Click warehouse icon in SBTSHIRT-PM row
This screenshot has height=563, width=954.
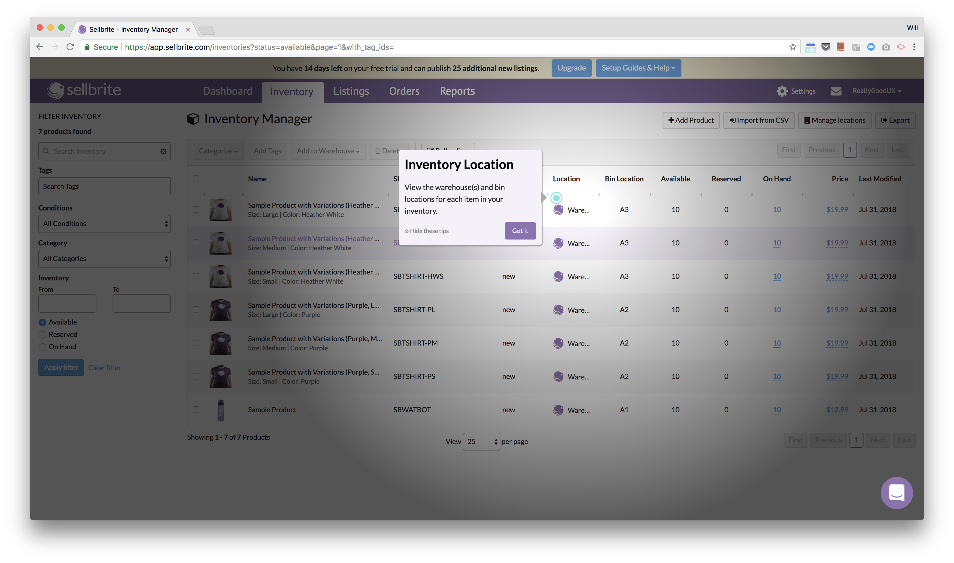point(558,343)
